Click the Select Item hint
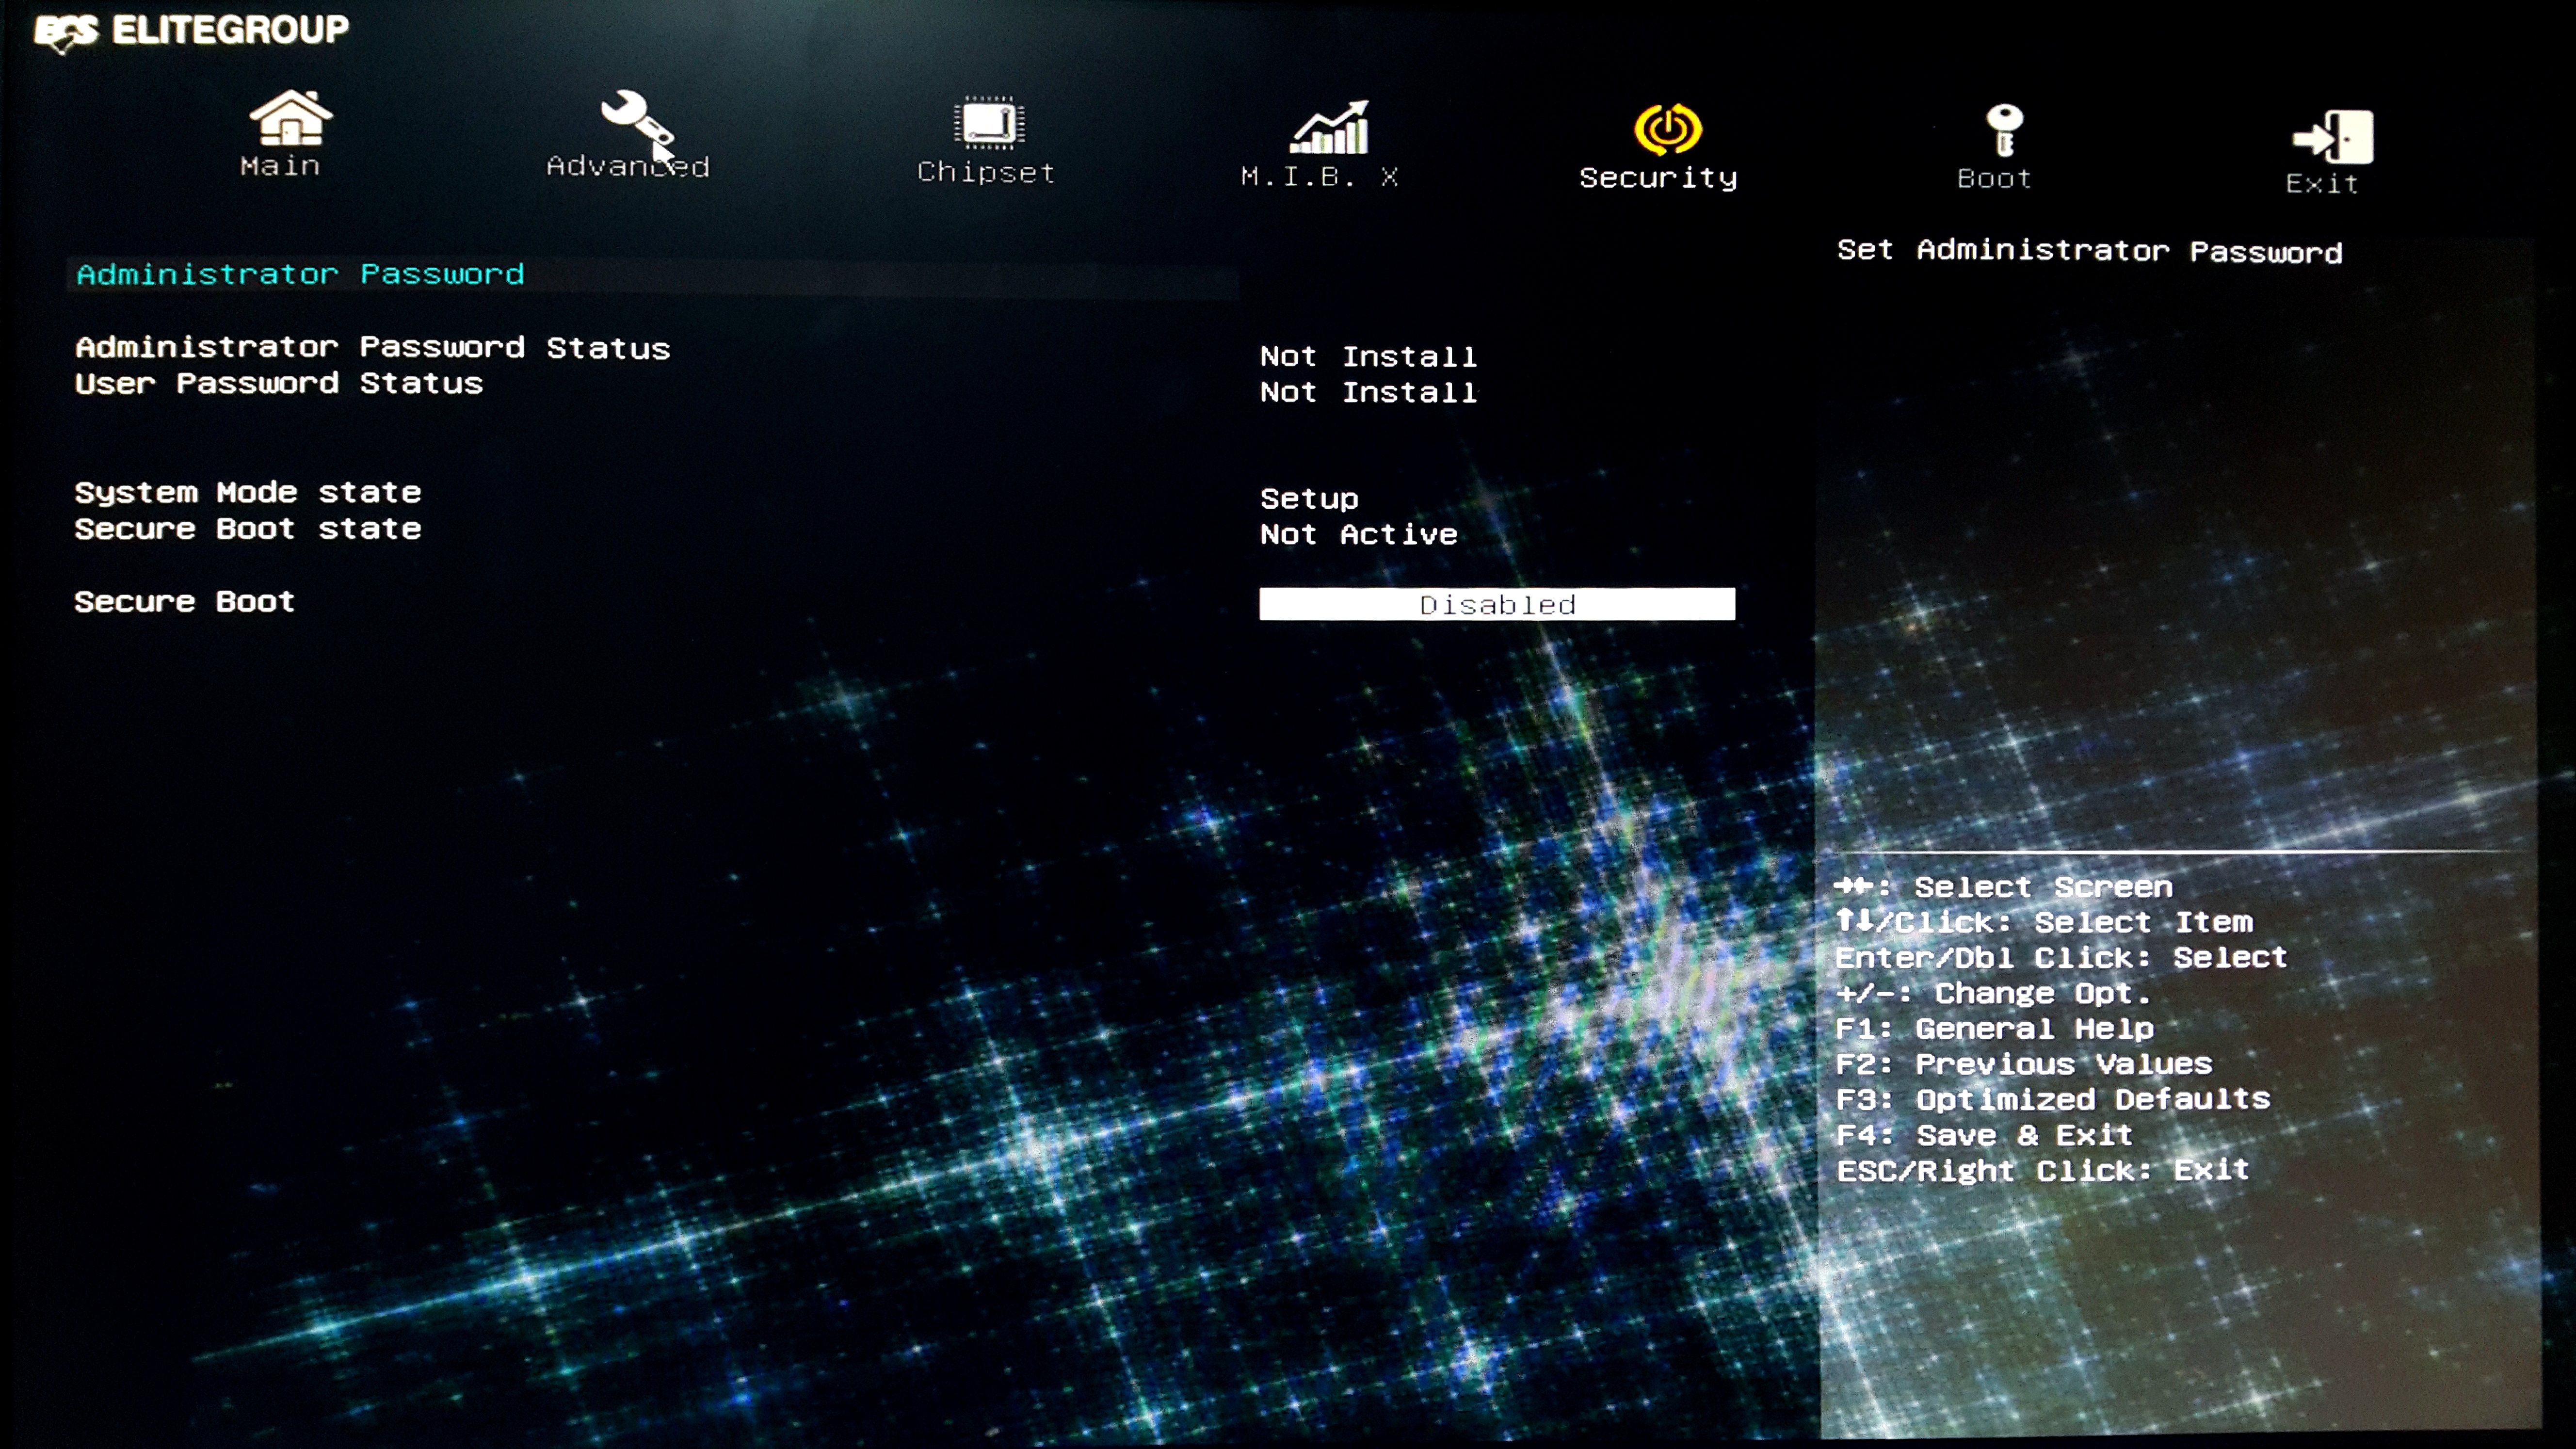The width and height of the screenshot is (2576, 1449). 2044,922
